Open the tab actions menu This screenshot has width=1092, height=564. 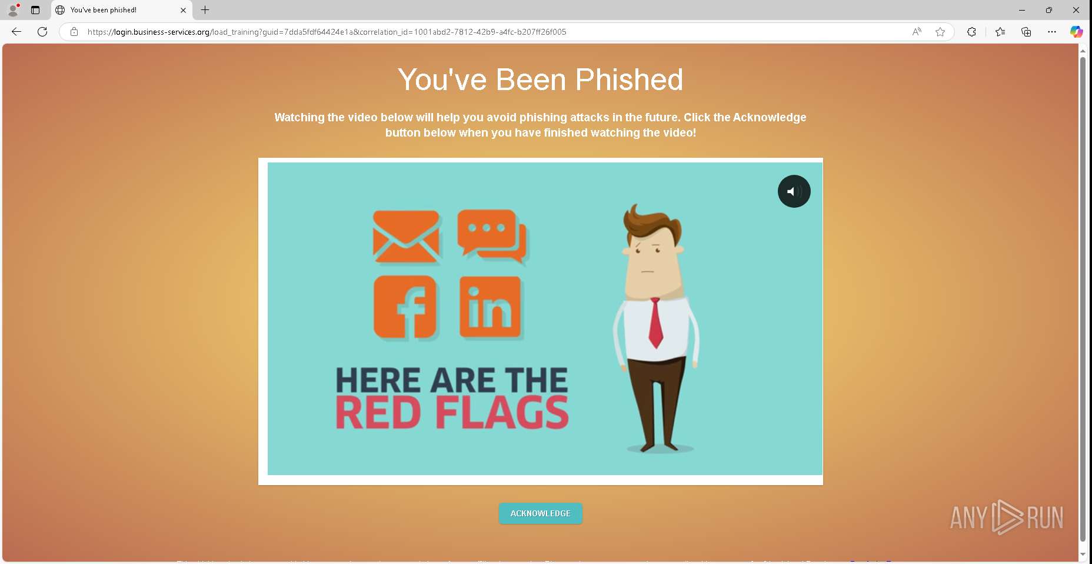click(x=35, y=10)
